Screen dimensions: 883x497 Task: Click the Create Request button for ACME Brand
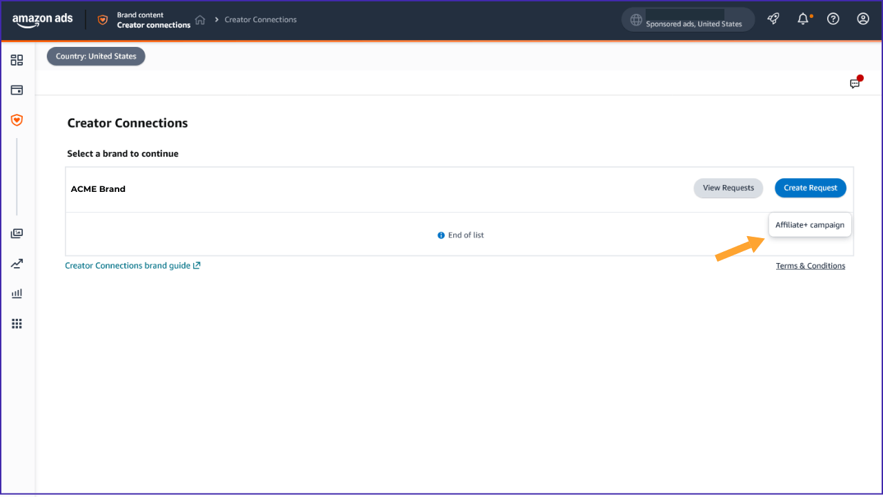[x=810, y=188]
